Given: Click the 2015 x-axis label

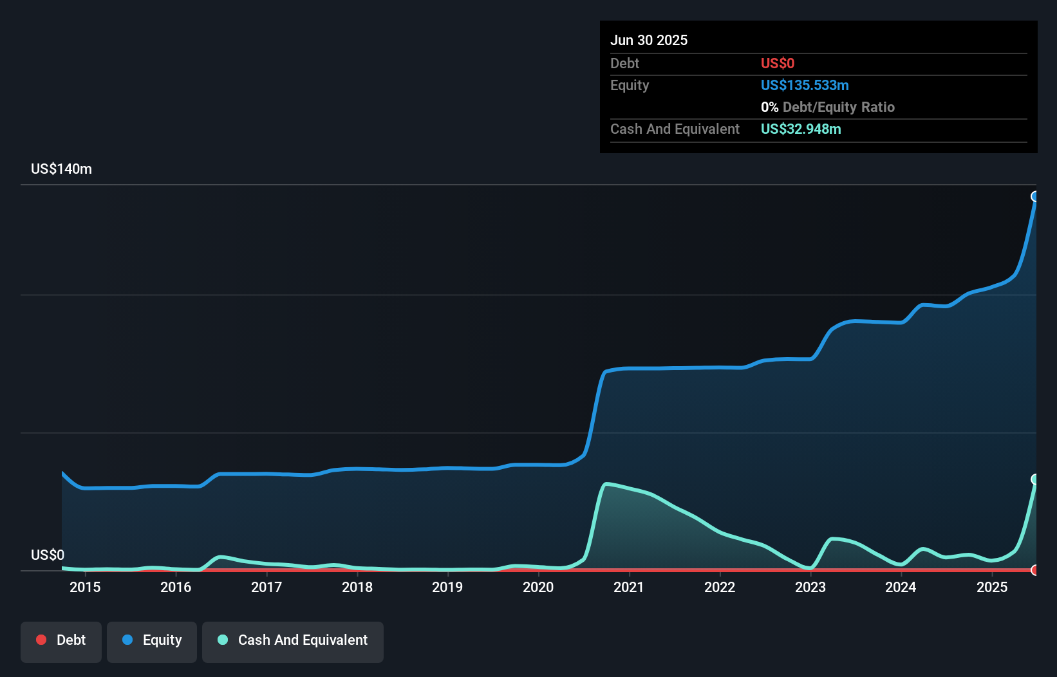Looking at the screenshot, I should coord(85,587).
